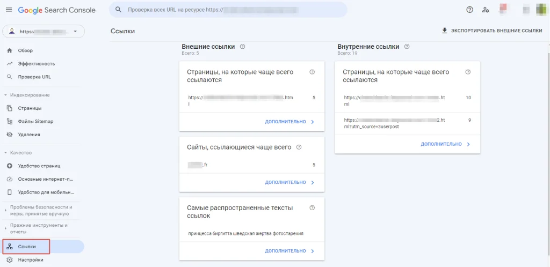Click ДОПОЛНИТЕЛЬНО in external top pages card

[x=285, y=122]
